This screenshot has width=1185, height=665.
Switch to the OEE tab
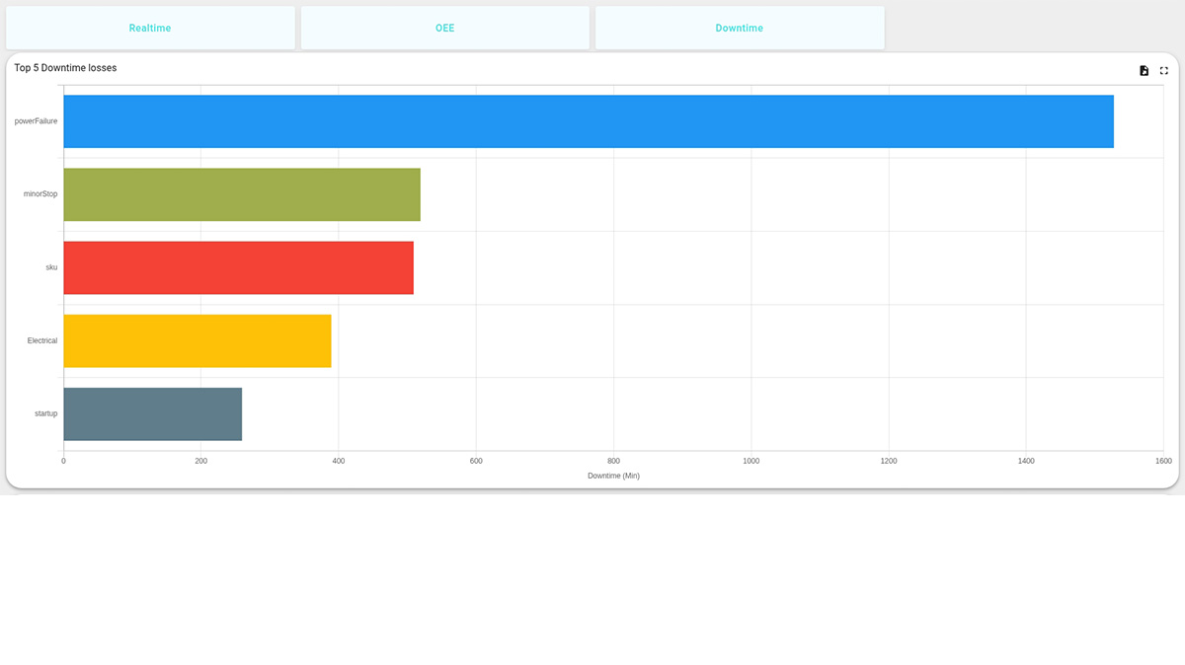point(444,28)
